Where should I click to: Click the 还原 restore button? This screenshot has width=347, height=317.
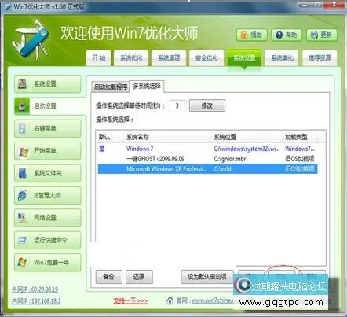[x=139, y=277]
